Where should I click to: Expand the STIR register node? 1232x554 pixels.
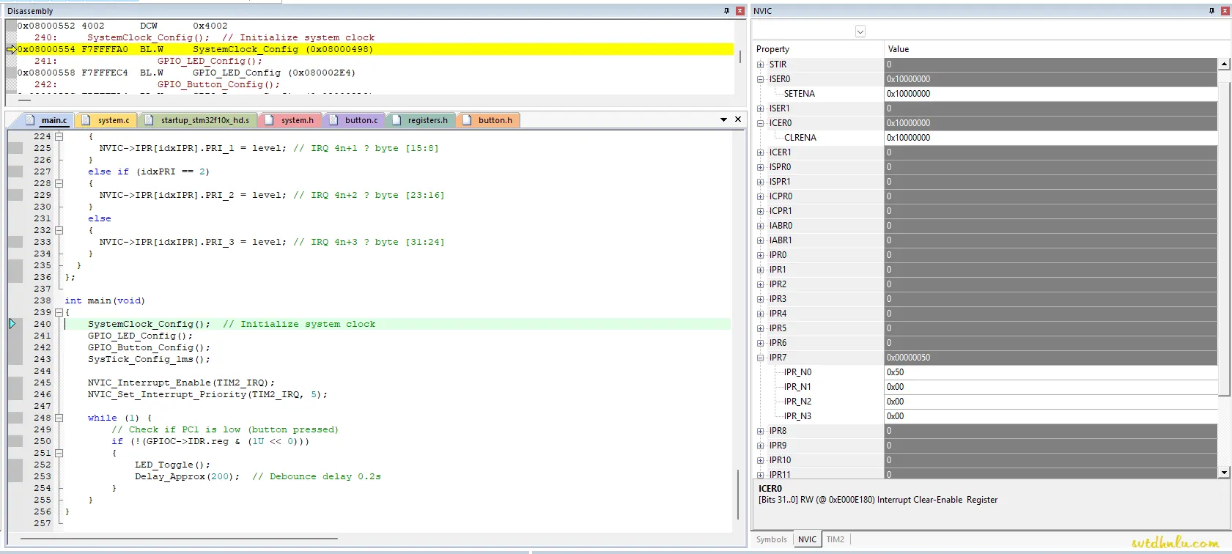click(760, 64)
